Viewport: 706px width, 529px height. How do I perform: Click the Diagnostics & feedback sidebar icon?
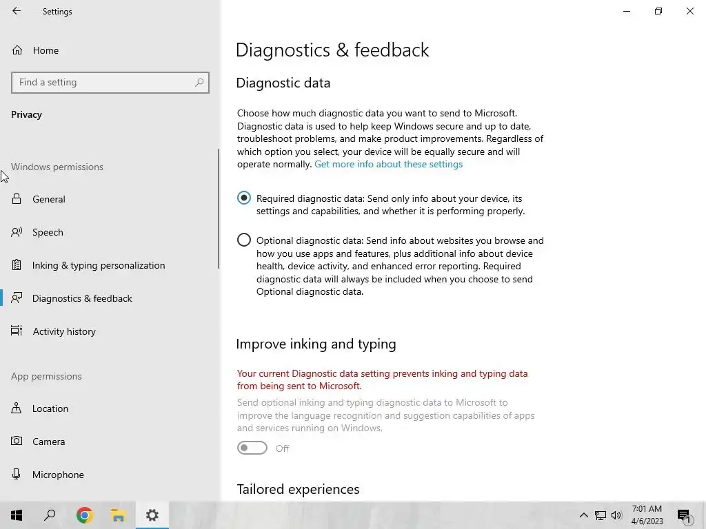[17, 298]
